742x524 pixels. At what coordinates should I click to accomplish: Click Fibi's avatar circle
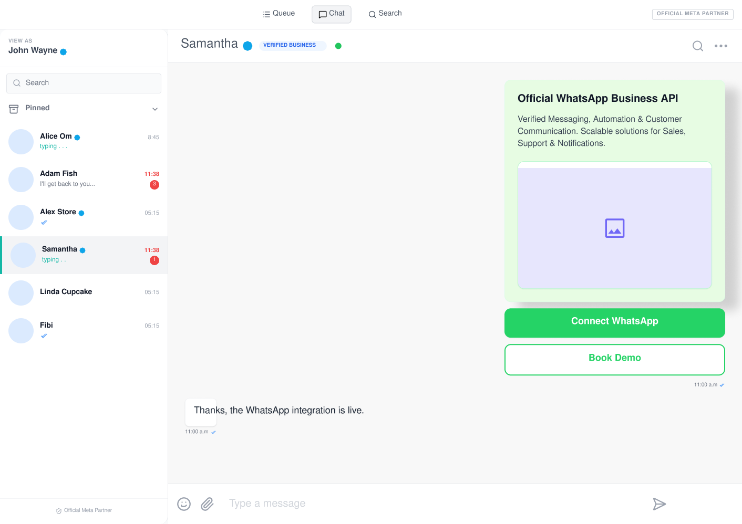tap(21, 331)
